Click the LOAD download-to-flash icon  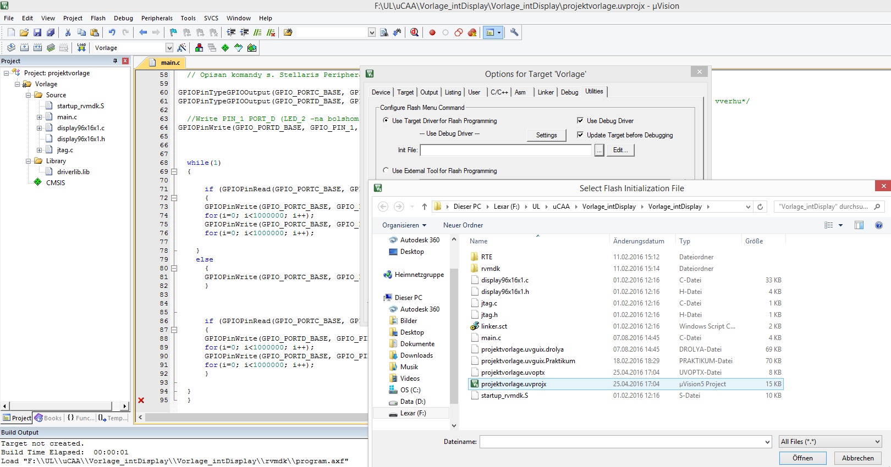(x=81, y=48)
